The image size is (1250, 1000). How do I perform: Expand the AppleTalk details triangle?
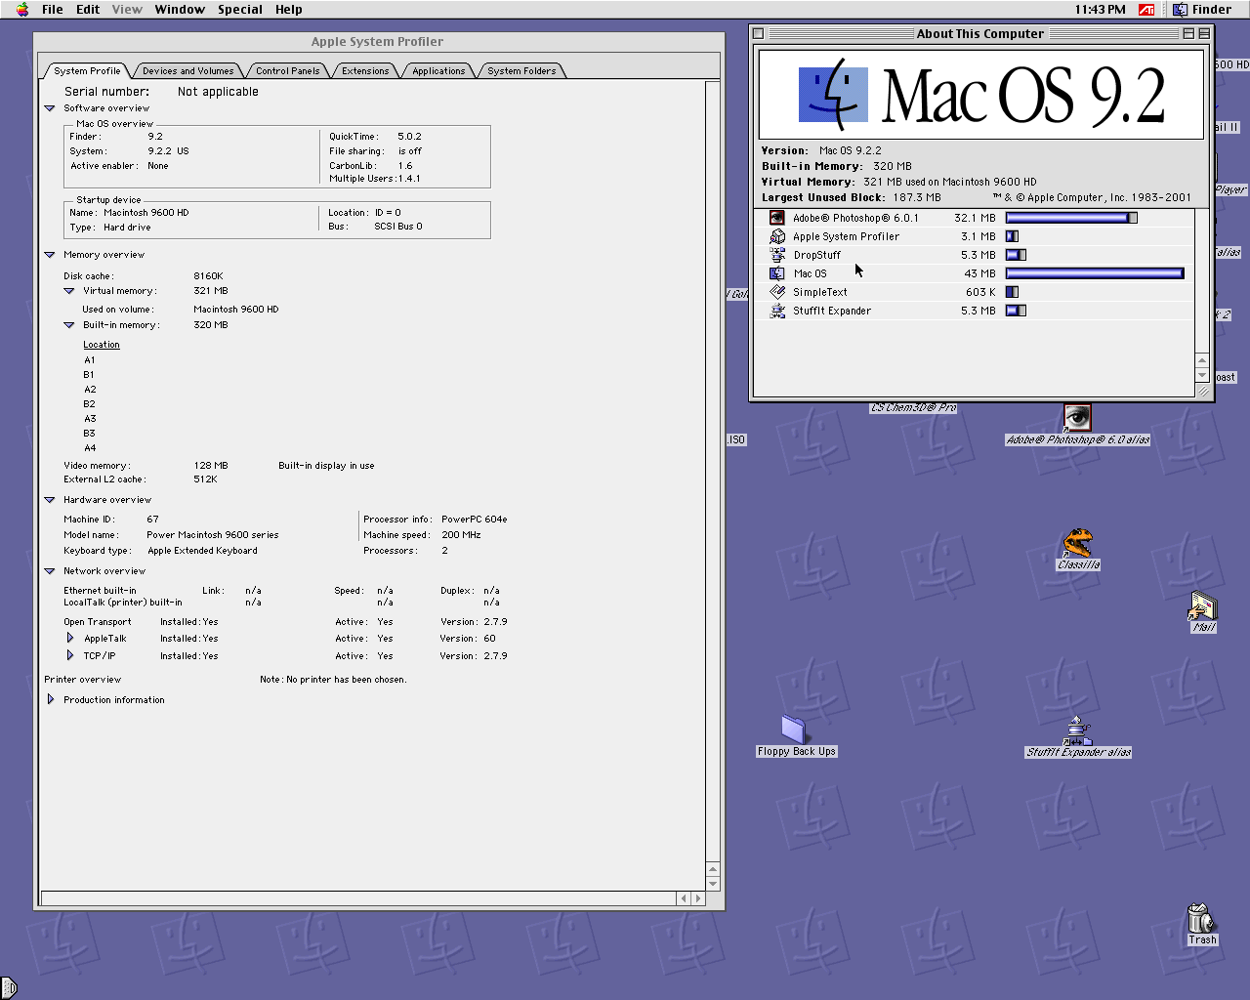coord(70,639)
